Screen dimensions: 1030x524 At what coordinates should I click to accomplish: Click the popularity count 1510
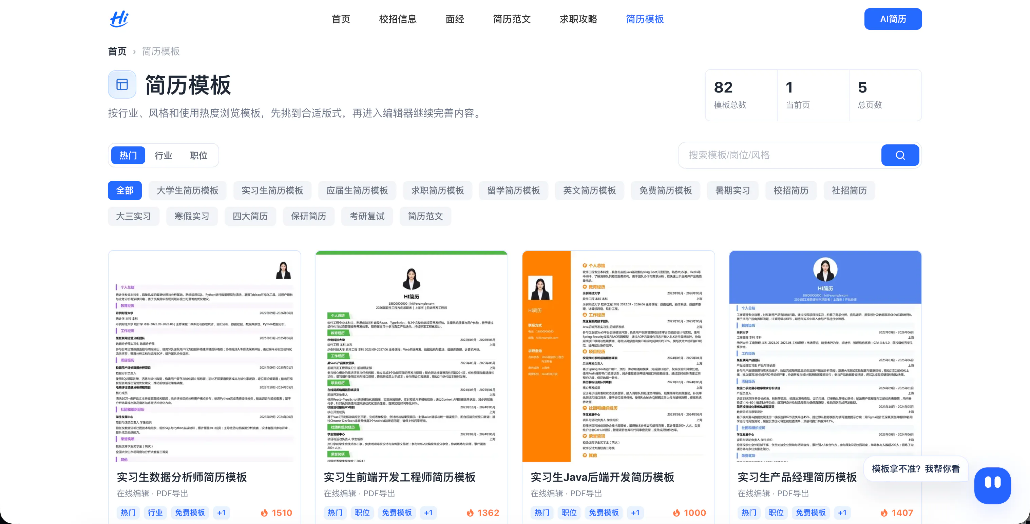pyautogui.click(x=282, y=512)
